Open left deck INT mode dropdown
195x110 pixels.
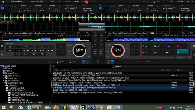(69, 45)
